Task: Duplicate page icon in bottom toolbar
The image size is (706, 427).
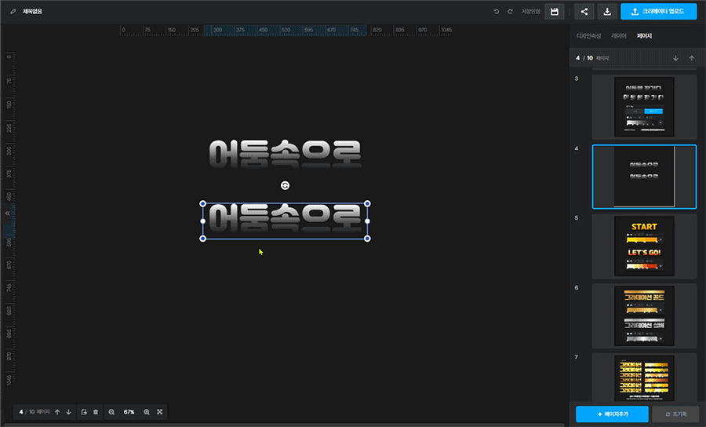Action: click(x=84, y=412)
